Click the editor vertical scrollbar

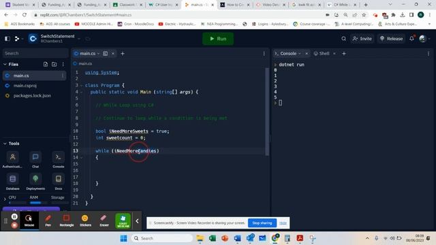click(x=267, y=111)
